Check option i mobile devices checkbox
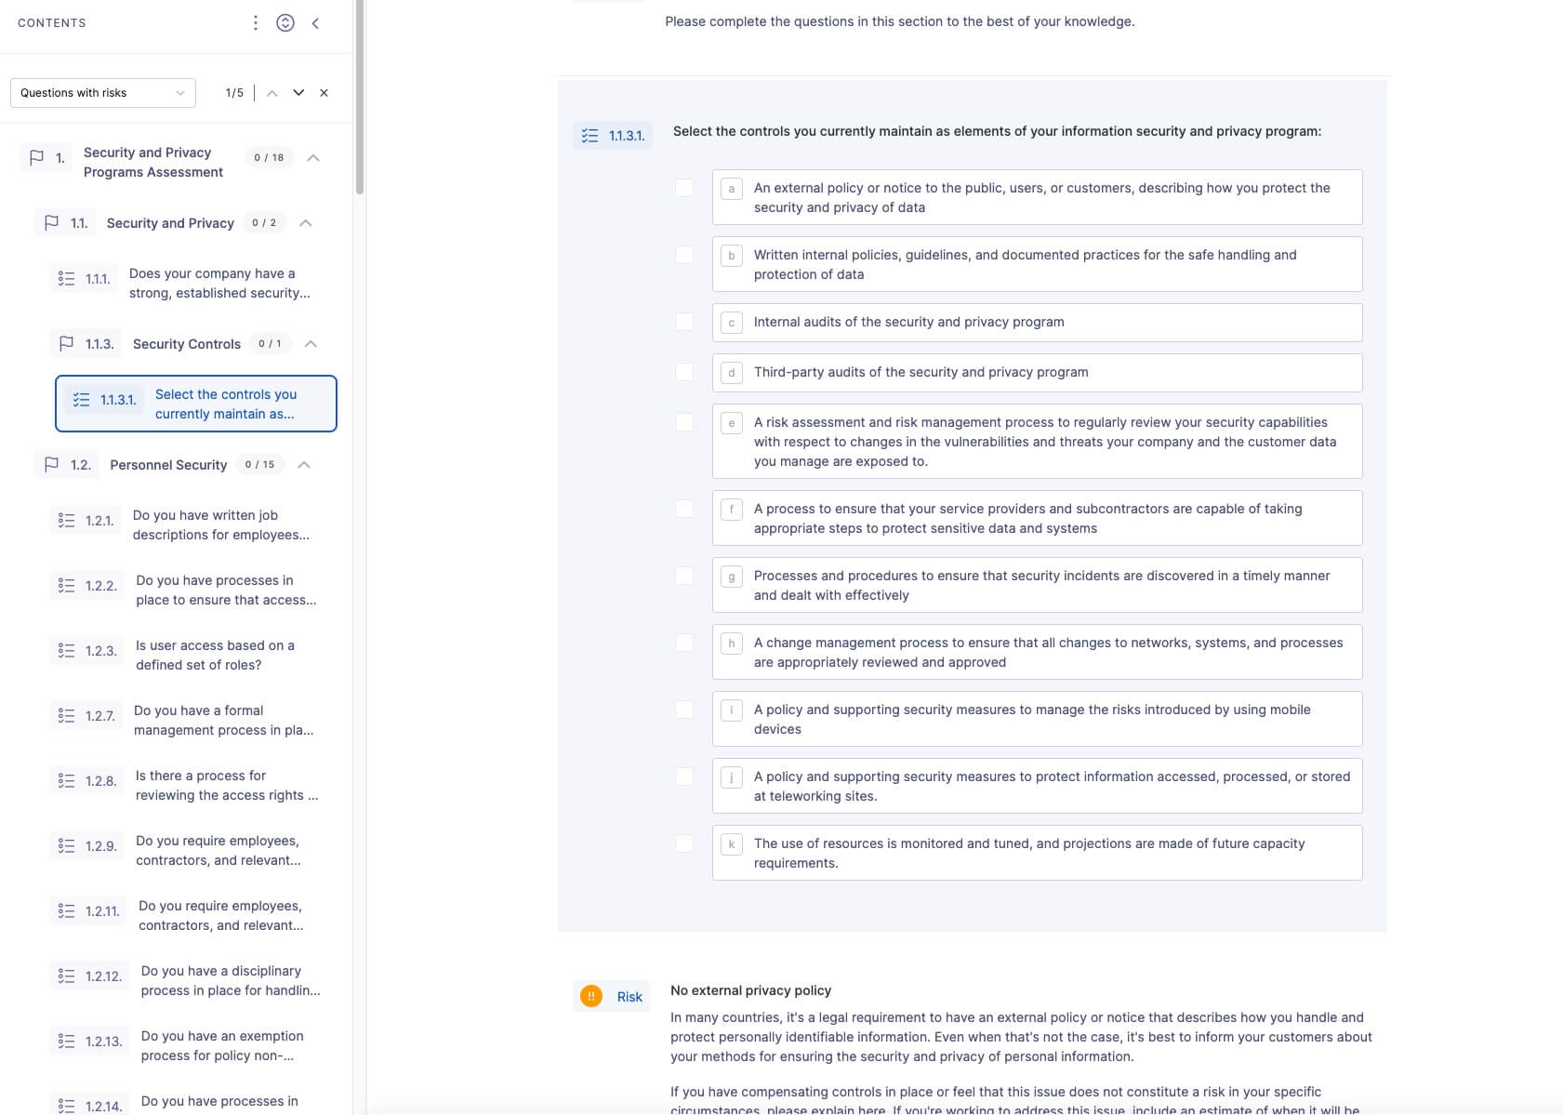The height and width of the screenshot is (1115, 1563). click(x=684, y=710)
